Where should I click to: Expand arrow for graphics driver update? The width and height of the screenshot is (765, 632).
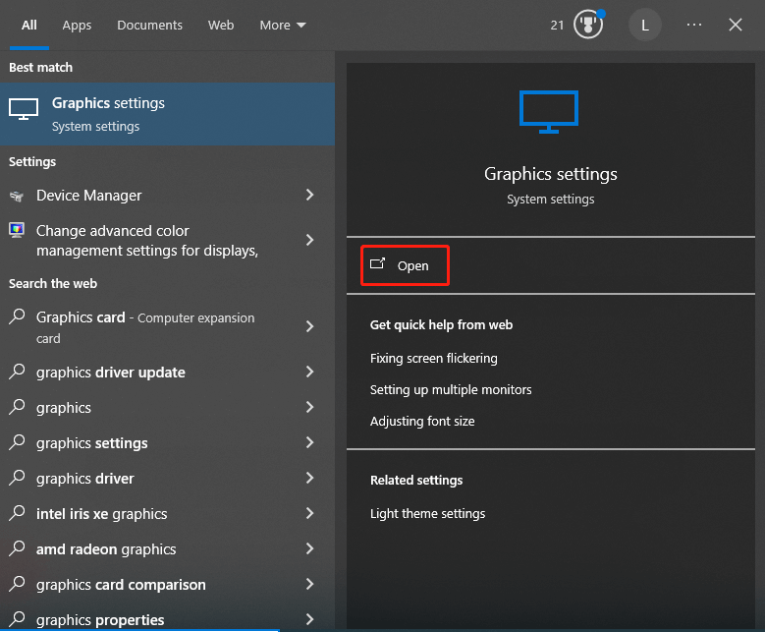coord(309,373)
